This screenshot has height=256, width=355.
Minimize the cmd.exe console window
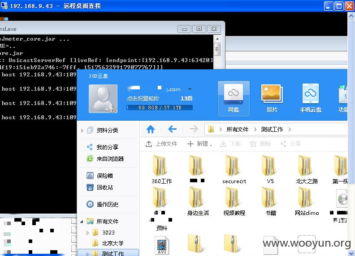pyautogui.click(x=184, y=29)
